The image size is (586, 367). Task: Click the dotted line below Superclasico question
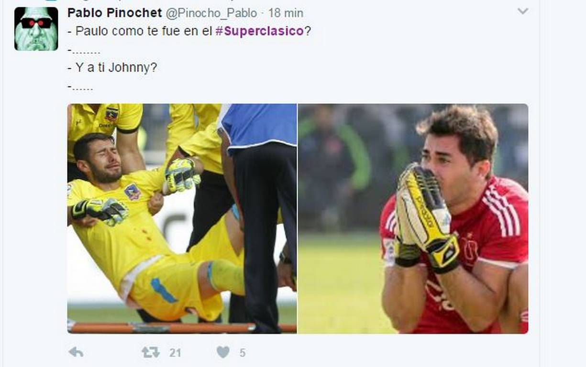[84, 50]
